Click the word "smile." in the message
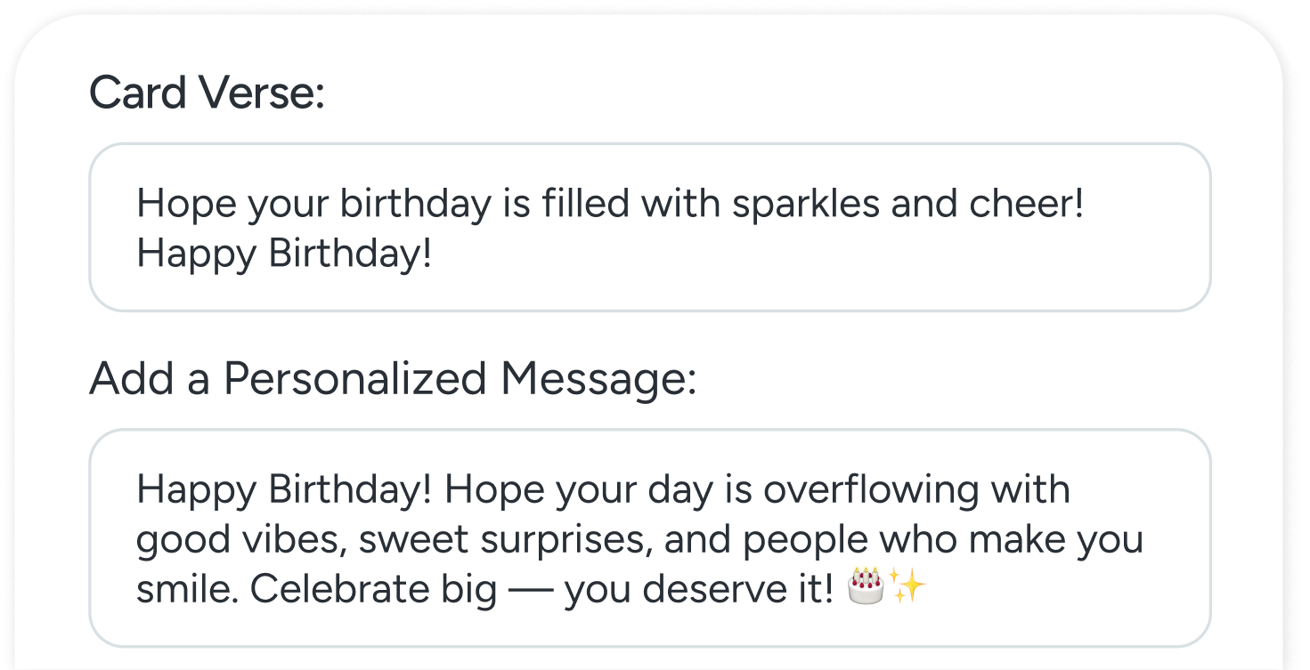Viewport: 1310px width, 670px height. pos(187,590)
